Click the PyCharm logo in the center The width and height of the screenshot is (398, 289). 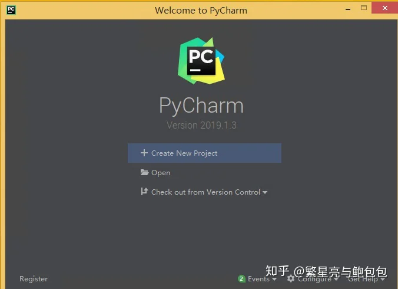tap(201, 61)
